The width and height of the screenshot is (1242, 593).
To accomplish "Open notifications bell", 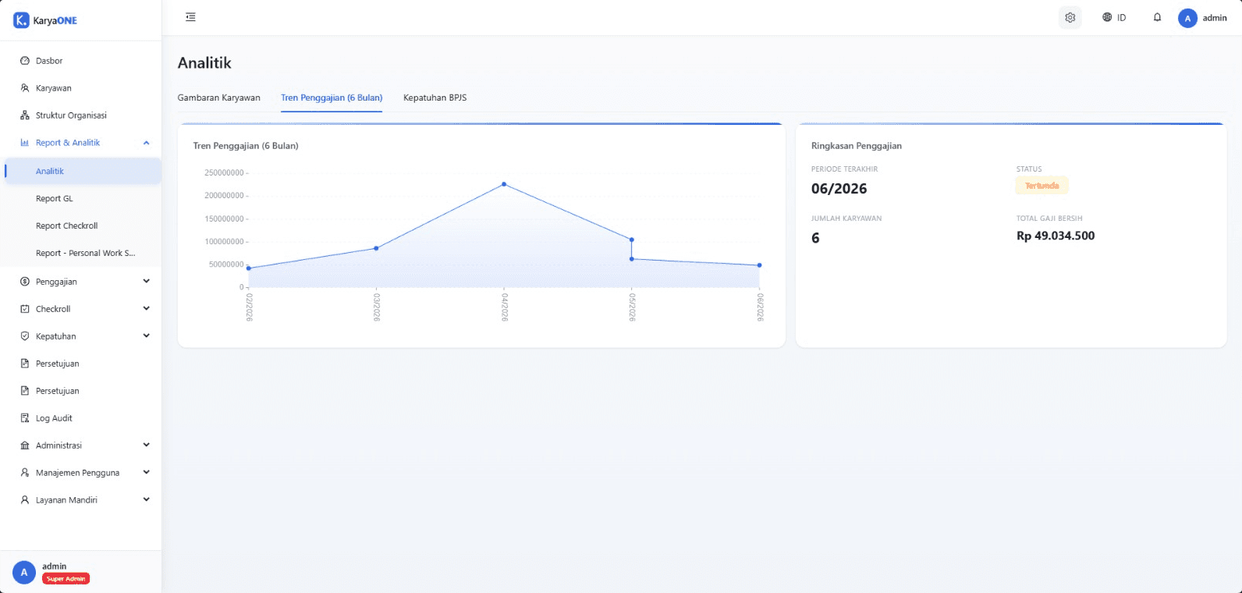I will tap(1158, 17).
